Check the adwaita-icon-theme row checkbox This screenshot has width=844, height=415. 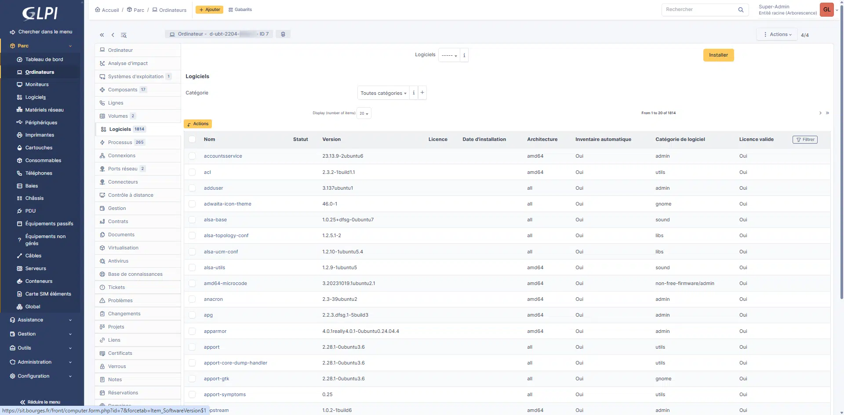point(192,204)
